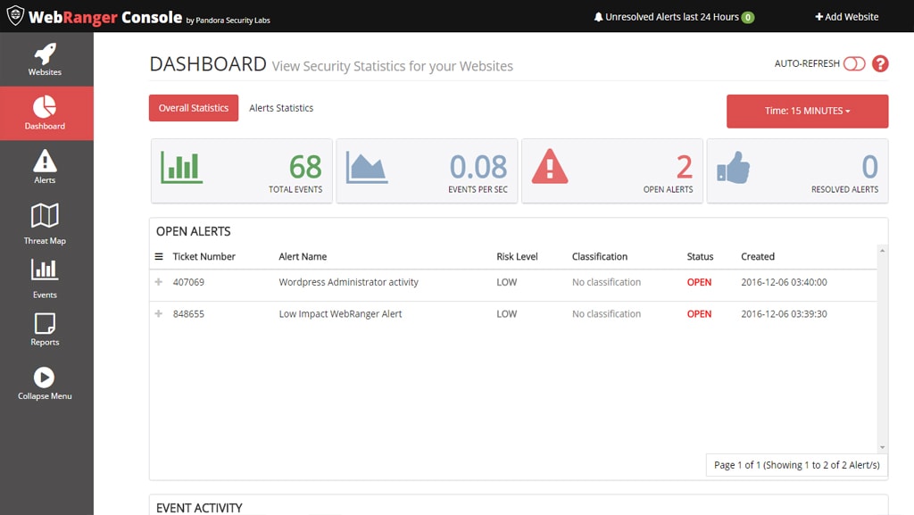The image size is (914, 515).
Task: Select the Overall Statistics tab
Action: click(x=194, y=108)
